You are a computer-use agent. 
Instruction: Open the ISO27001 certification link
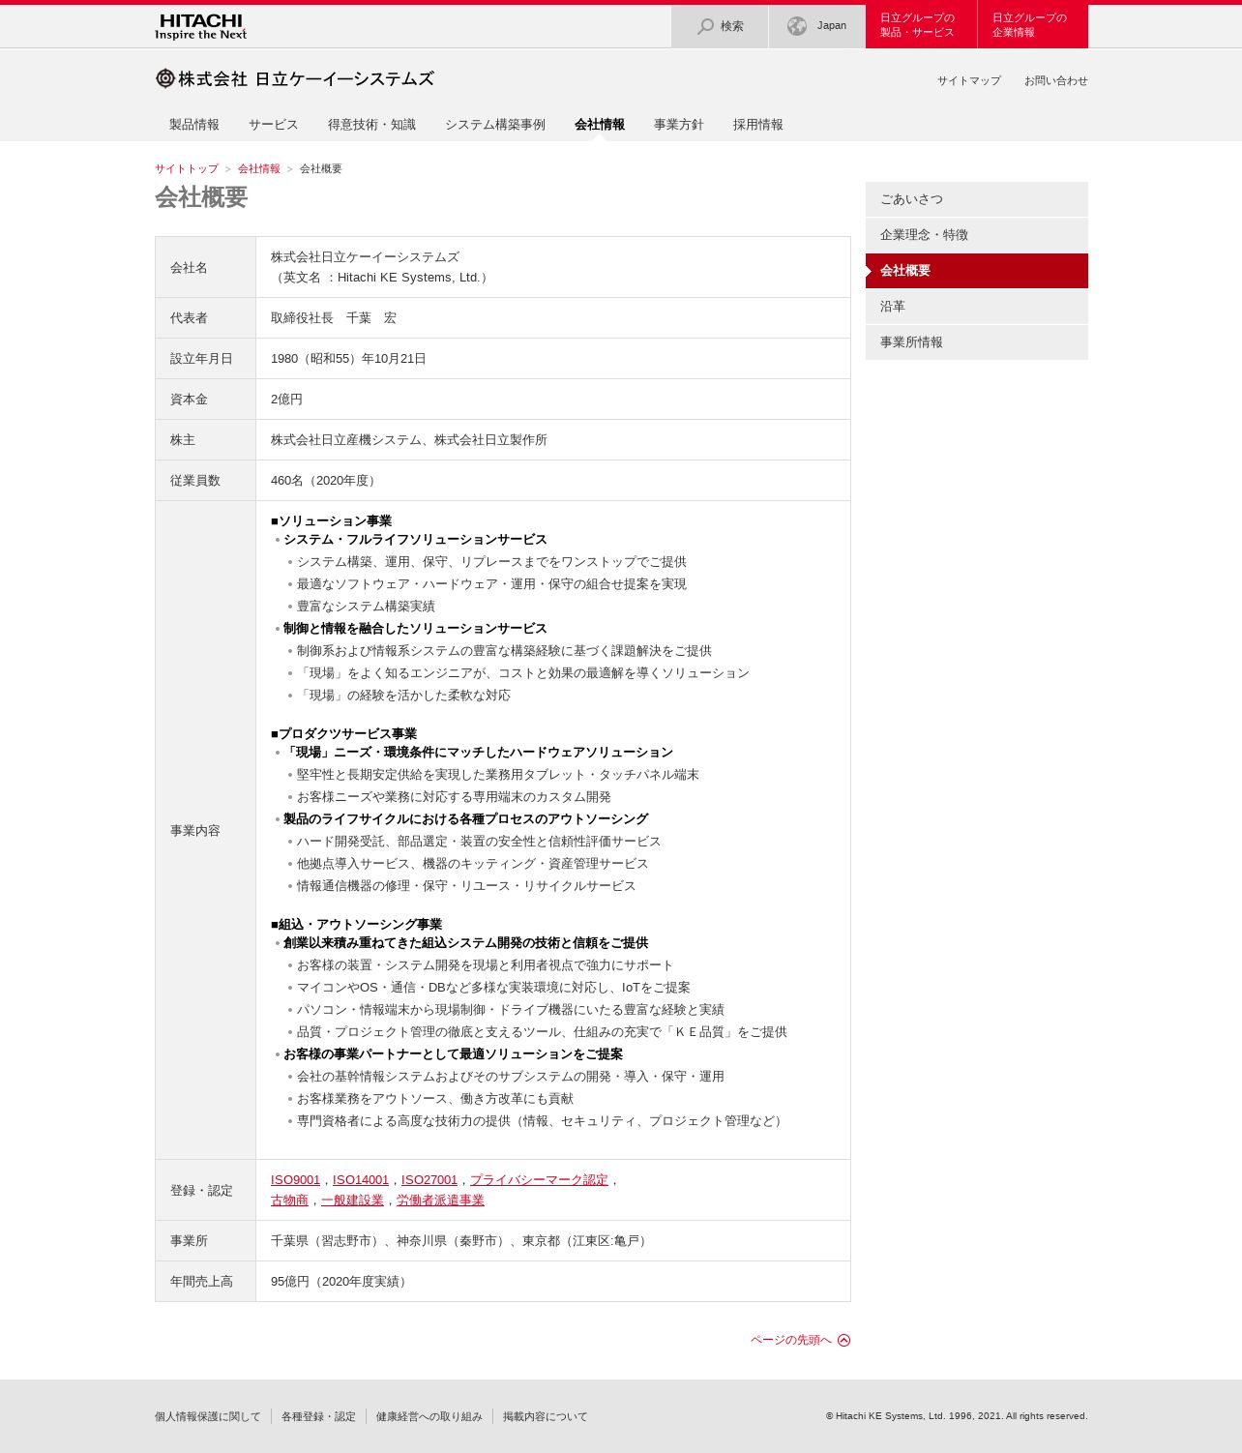pos(429,1180)
